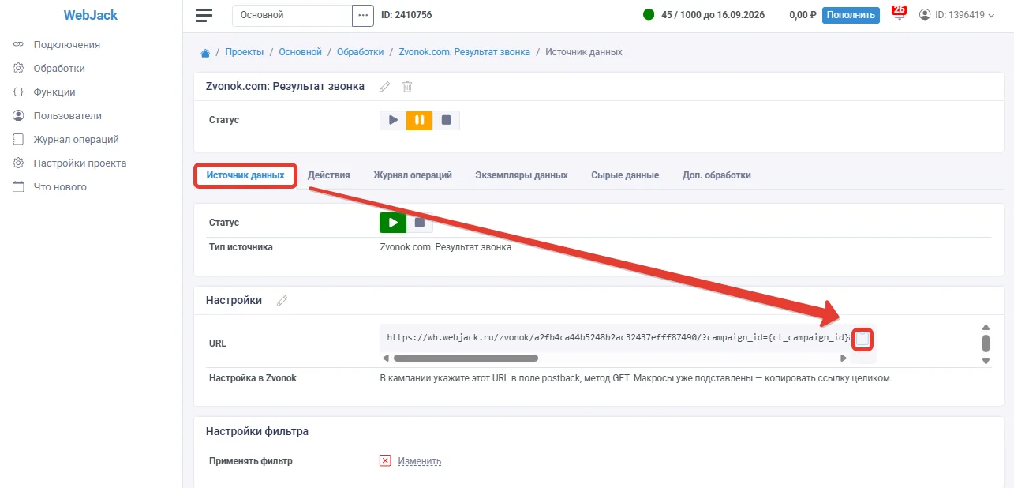Click the vertical scroll down arrow near URL

coord(986,361)
